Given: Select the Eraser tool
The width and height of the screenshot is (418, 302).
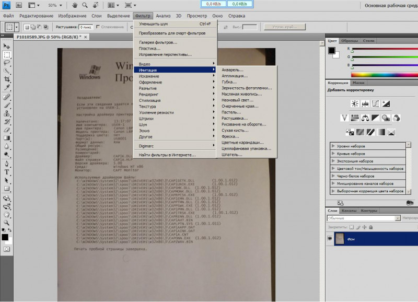Looking at the screenshot, I should (x=7, y=130).
